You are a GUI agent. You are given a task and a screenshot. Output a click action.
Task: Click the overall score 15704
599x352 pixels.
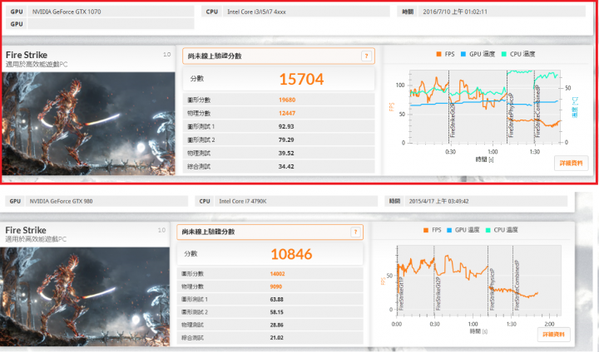[x=301, y=80]
